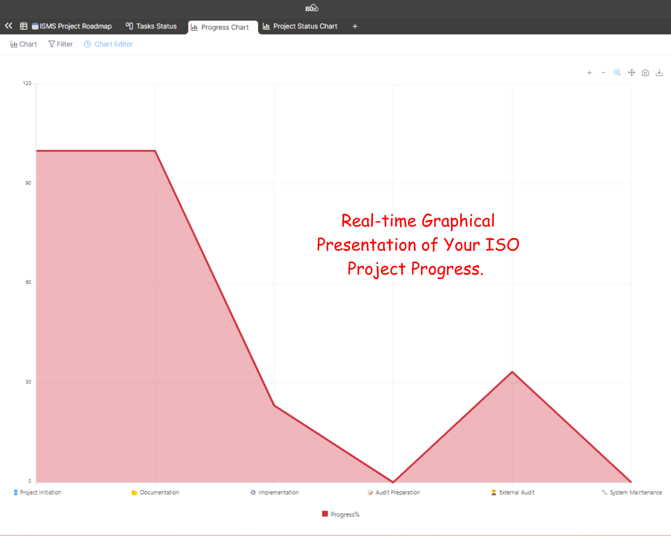Download the chart via download icon
This screenshot has height=536, width=671.
click(x=659, y=73)
